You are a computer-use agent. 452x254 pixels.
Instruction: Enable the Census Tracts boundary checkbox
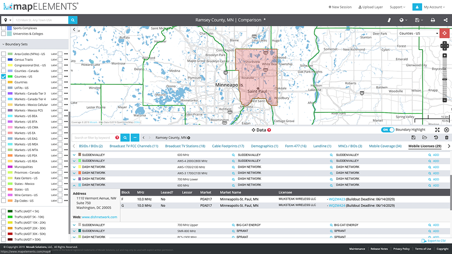click(x=4, y=60)
